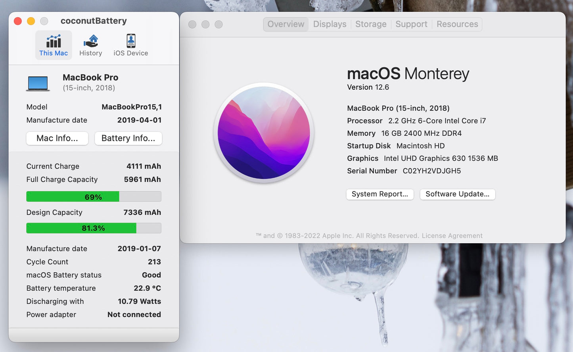The image size is (573, 352).
Task: Open the History view in coconutBattery
Action: [x=90, y=45]
